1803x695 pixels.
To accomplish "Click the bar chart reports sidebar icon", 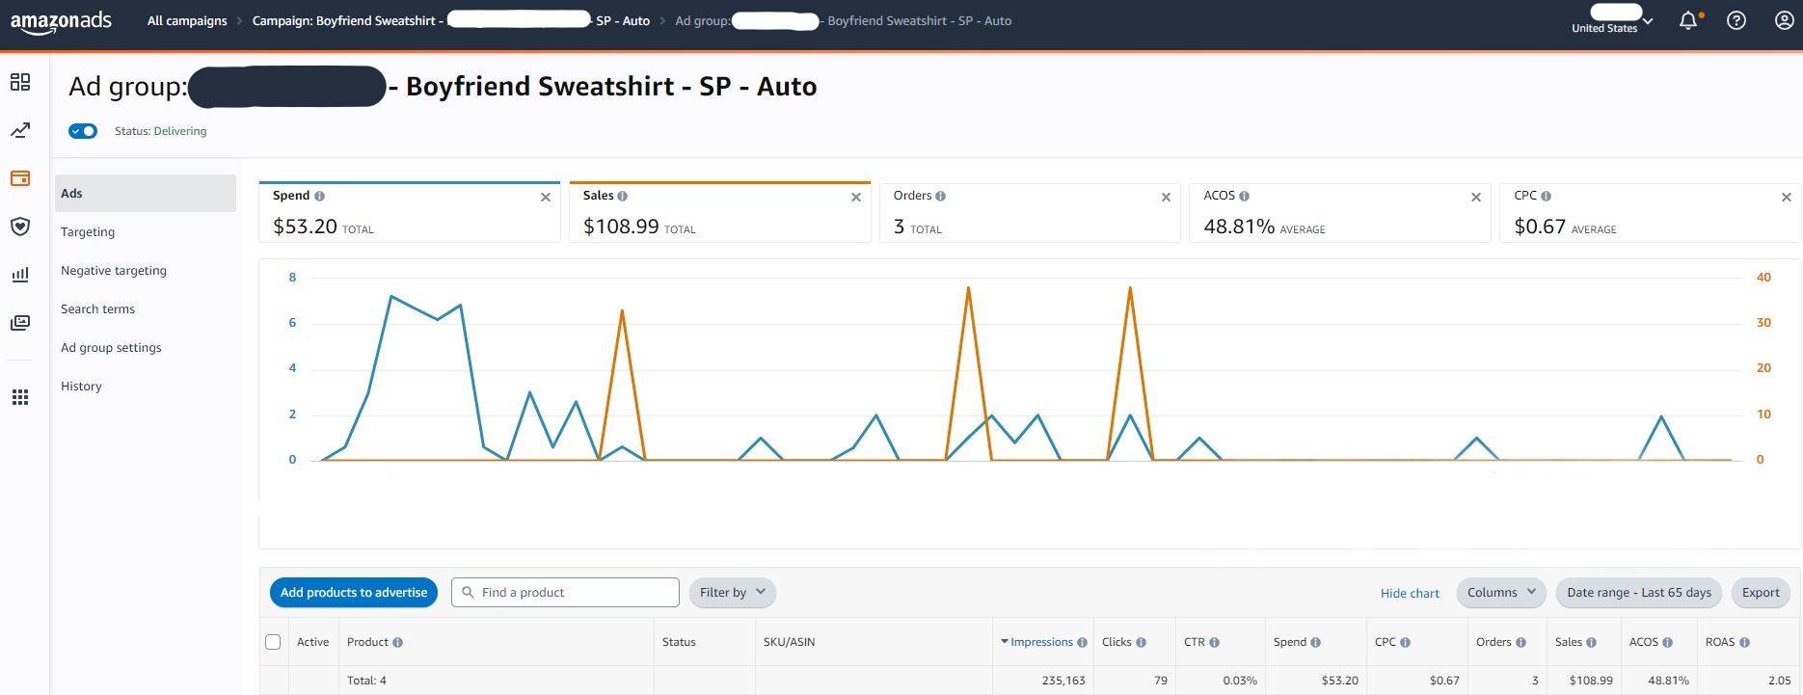I will (x=20, y=275).
